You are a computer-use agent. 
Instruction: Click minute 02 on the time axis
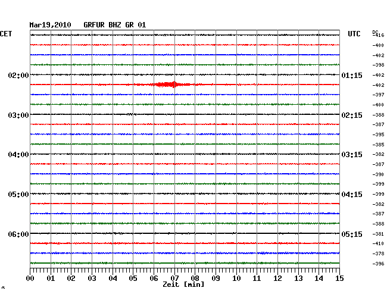click(71, 278)
